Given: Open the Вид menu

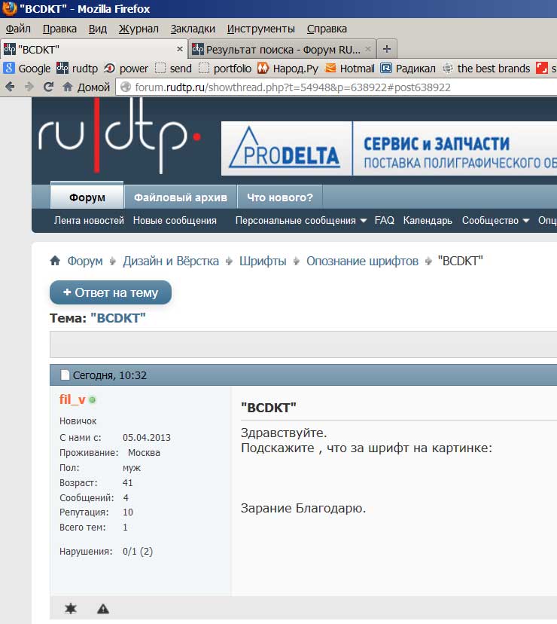Looking at the screenshot, I should pos(98,29).
